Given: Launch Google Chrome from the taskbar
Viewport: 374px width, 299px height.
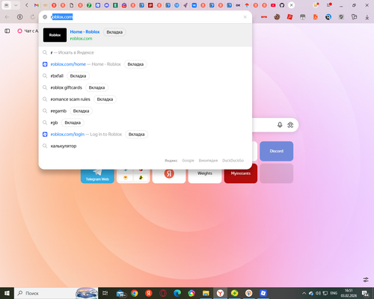Looking at the screenshot, I should 135,293.
